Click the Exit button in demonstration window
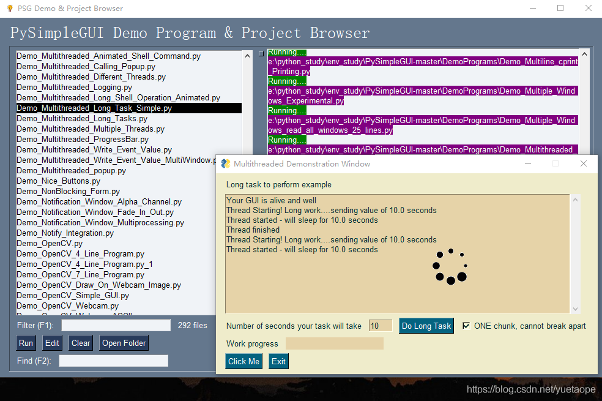The height and width of the screenshot is (401, 602). click(x=278, y=361)
